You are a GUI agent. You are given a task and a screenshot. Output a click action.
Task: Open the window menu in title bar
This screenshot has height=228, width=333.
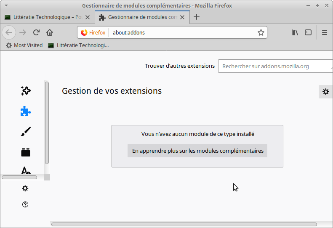pos(5,5)
